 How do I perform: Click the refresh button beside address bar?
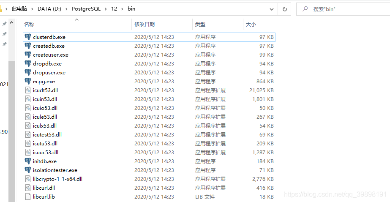coord(284,9)
